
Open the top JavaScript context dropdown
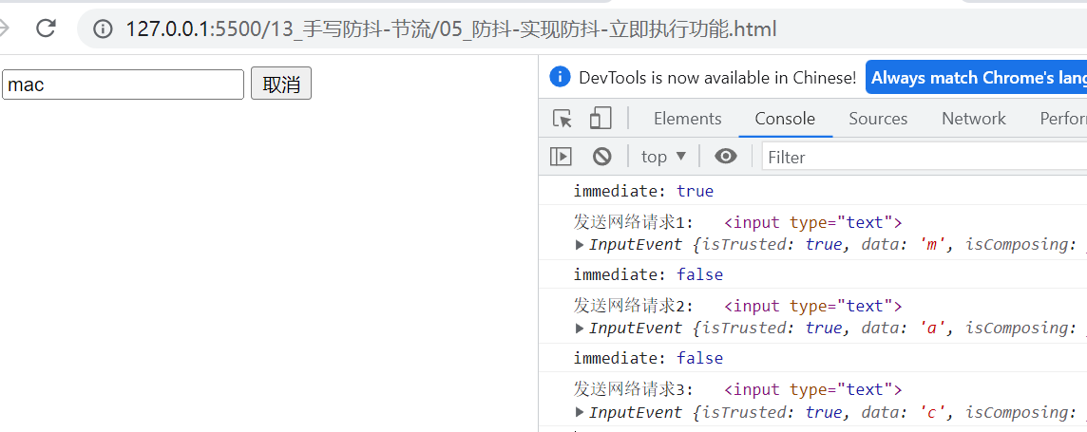point(663,157)
